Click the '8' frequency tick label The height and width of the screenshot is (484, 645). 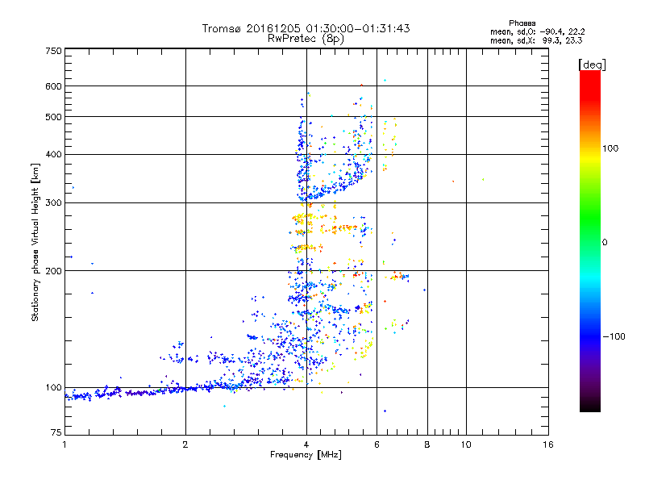pos(427,444)
